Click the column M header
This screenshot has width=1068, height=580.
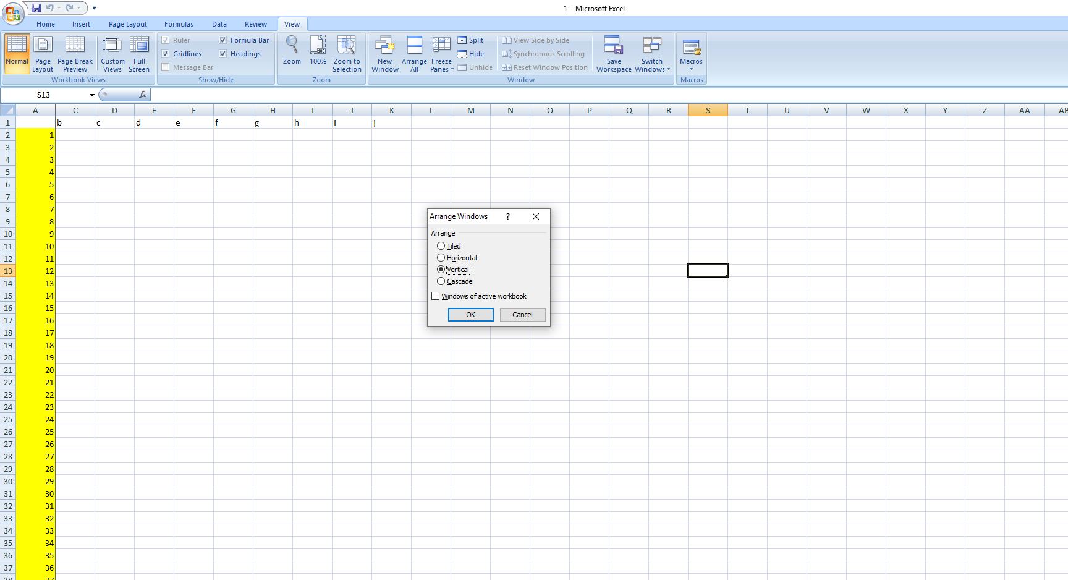pos(470,111)
